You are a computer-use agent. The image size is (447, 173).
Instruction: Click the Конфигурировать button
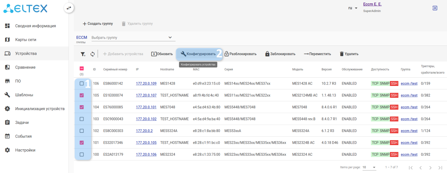point(198,54)
